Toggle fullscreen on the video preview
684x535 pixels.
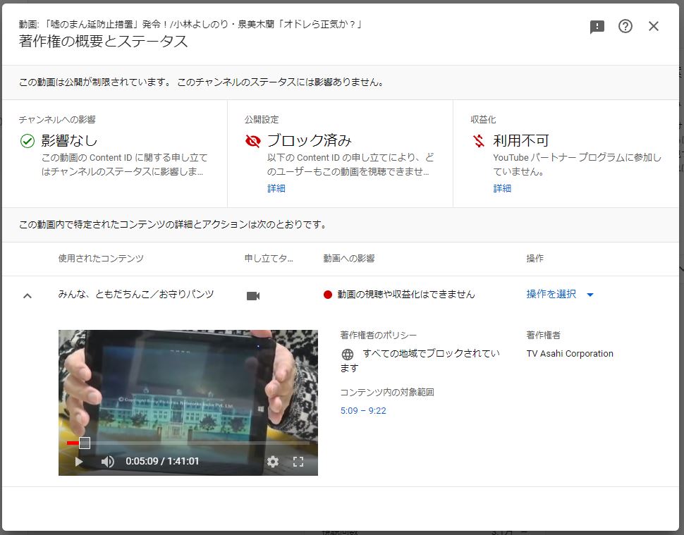[298, 462]
